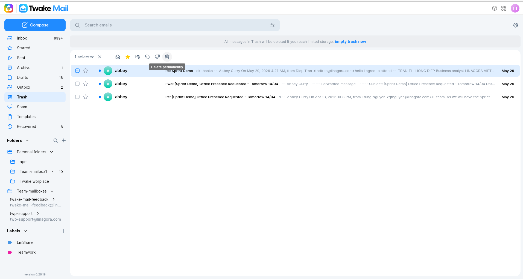Select the pink Teamwork label

tap(35, 252)
